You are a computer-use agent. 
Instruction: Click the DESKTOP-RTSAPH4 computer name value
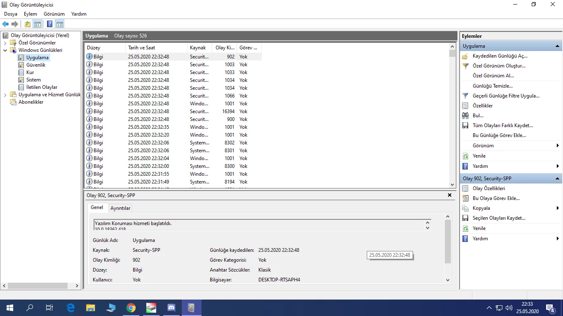279,280
